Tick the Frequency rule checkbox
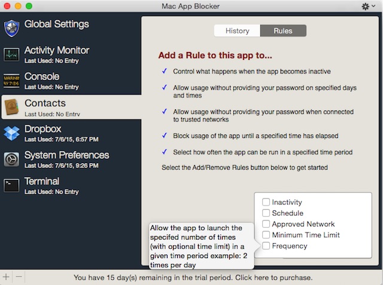 coord(266,246)
